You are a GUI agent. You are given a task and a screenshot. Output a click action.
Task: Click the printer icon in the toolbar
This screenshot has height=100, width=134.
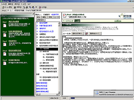(27, 7)
